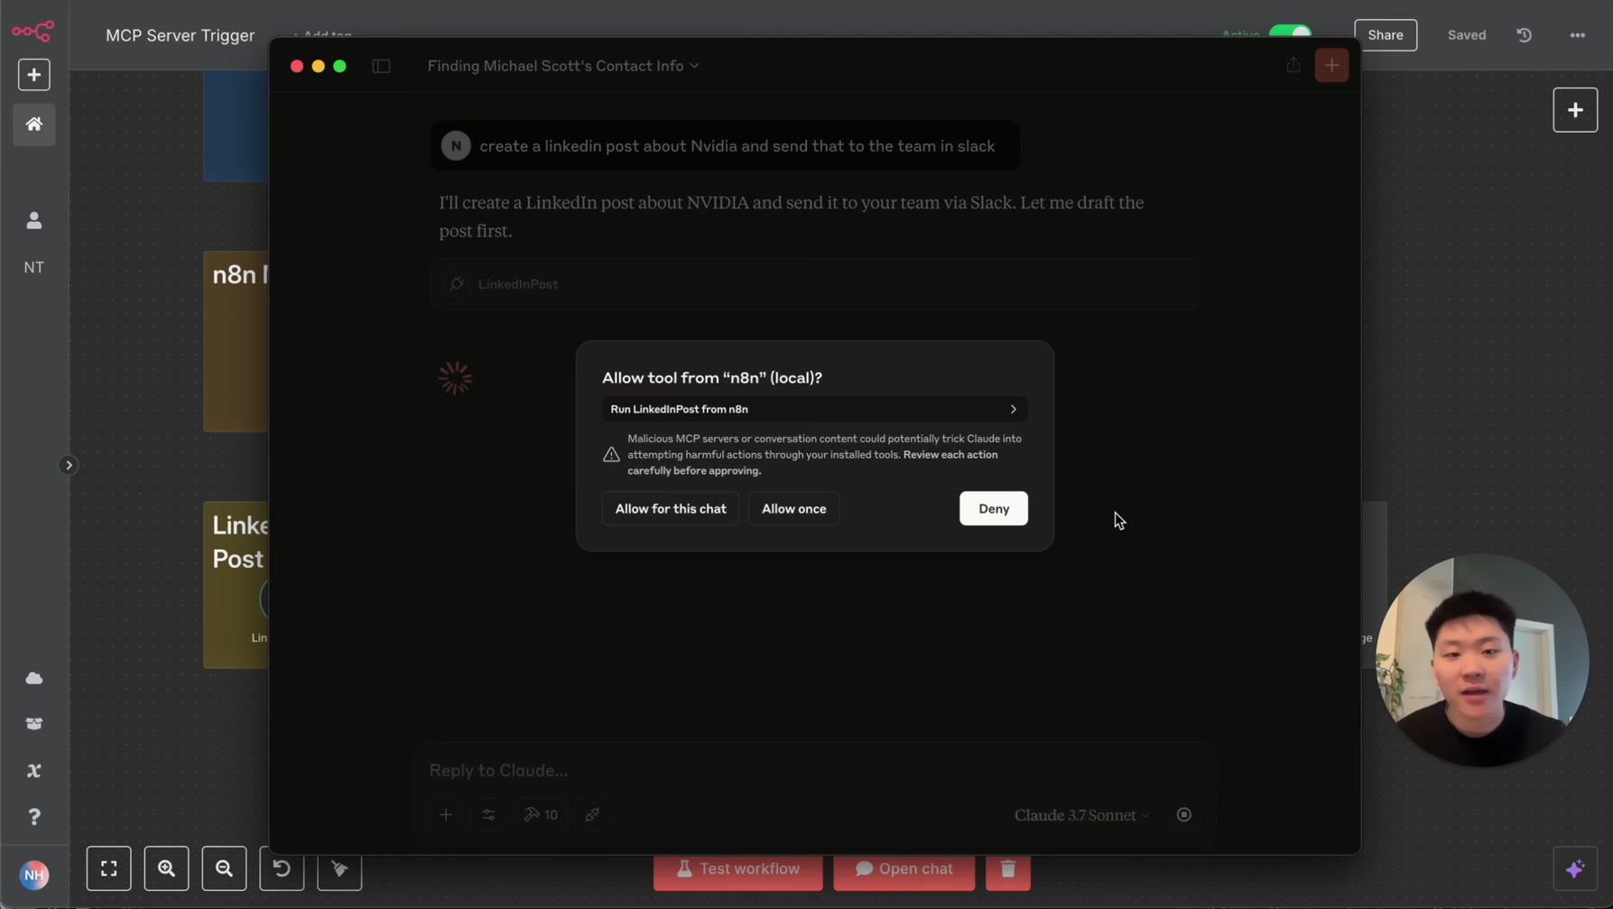Open the help question mark icon
1613x909 pixels.
(34, 817)
